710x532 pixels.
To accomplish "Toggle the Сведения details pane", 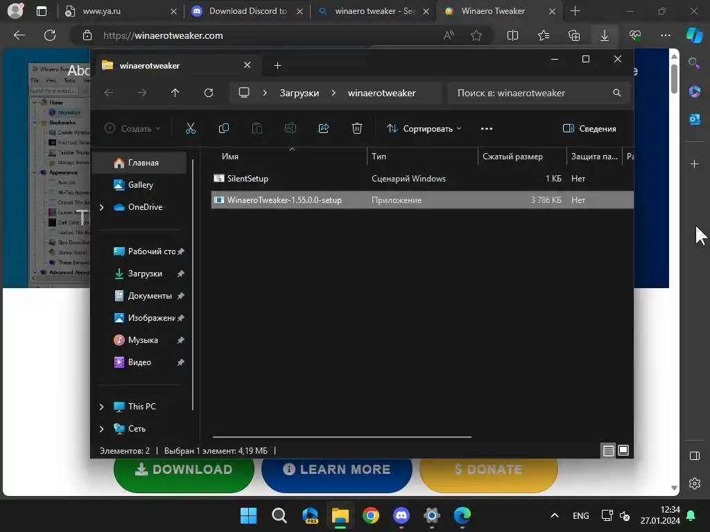I will [x=589, y=129].
